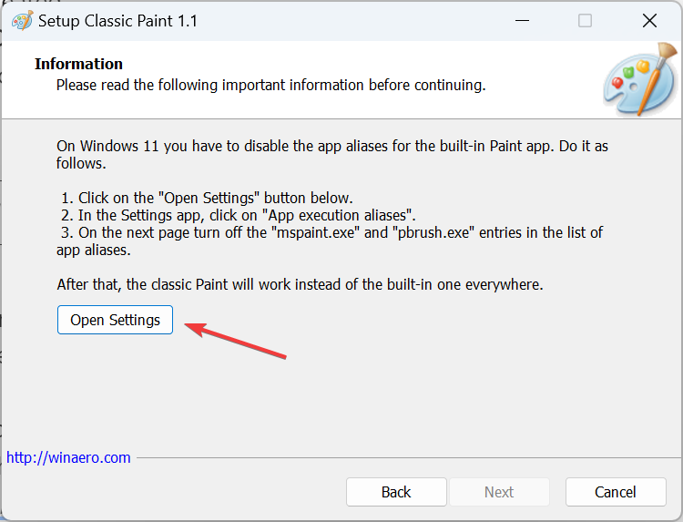
Task: Click the Setup installer icon in title bar
Action: (x=20, y=20)
